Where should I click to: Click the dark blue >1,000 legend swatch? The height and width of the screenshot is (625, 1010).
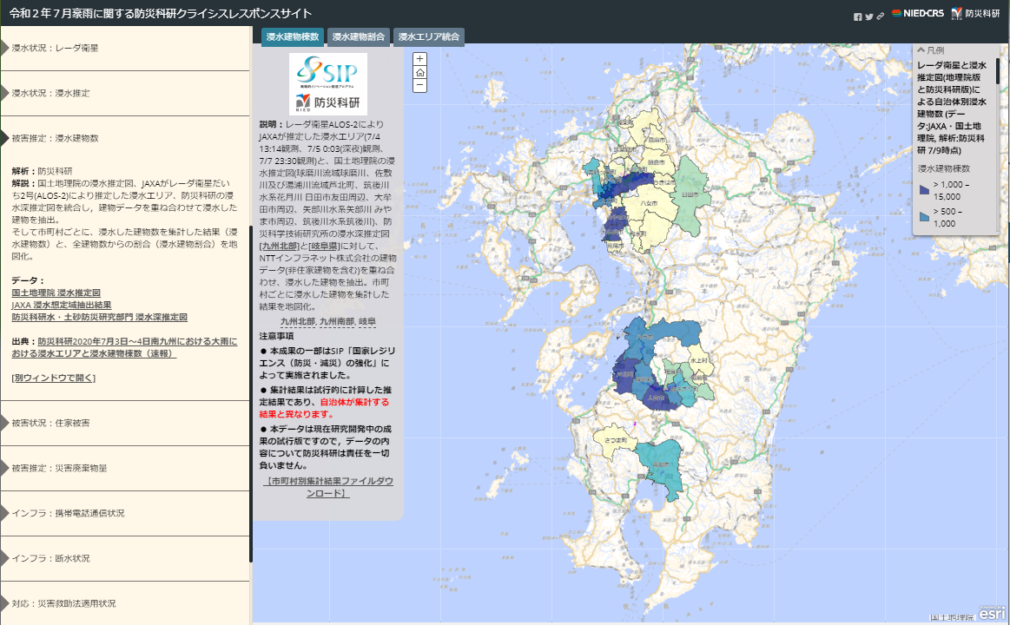pos(924,189)
